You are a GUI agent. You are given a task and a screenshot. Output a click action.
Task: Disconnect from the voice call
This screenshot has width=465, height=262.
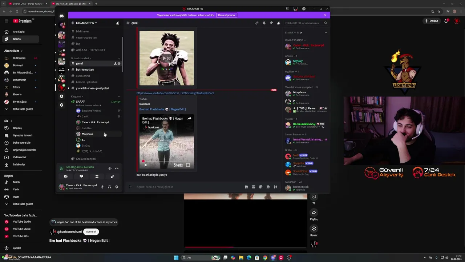(117, 168)
